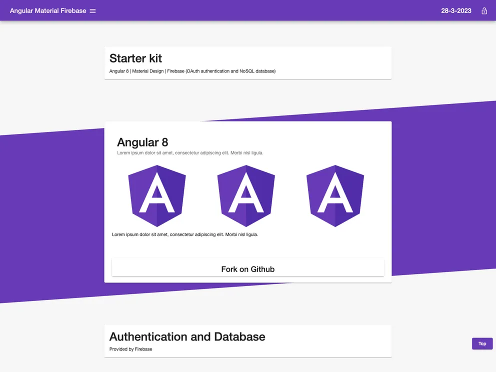The image size is (496, 372).
Task: Click the Provided by Firebase subtitle
Action: click(130, 349)
